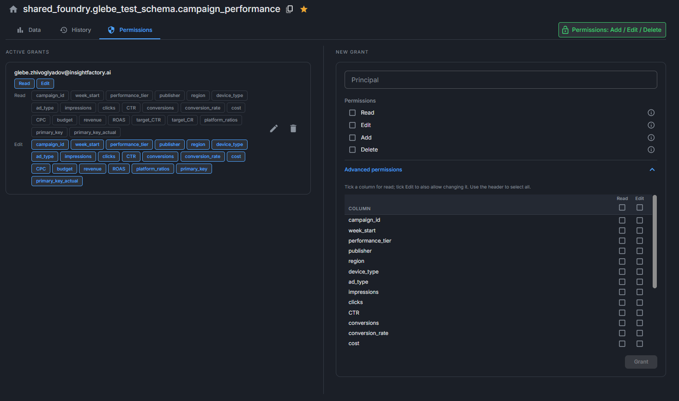Delete the grant with the trash icon

pos(293,128)
